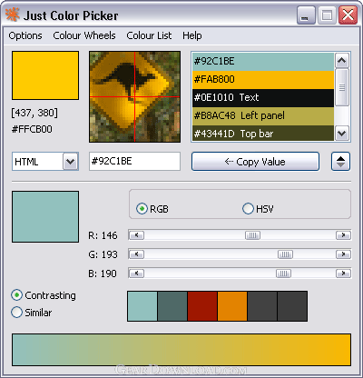Viewport: 363px width, 378px height.
Task: Pick the orange contrast swatch
Action: pos(232,306)
